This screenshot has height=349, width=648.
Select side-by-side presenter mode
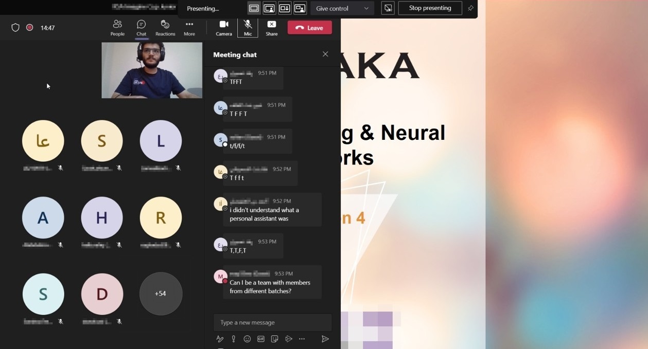pos(285,8)
